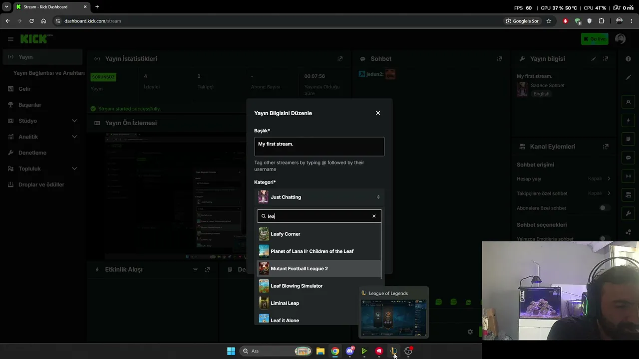Select Planet of Lana II category
639x359 pixels.
[319, 251]
